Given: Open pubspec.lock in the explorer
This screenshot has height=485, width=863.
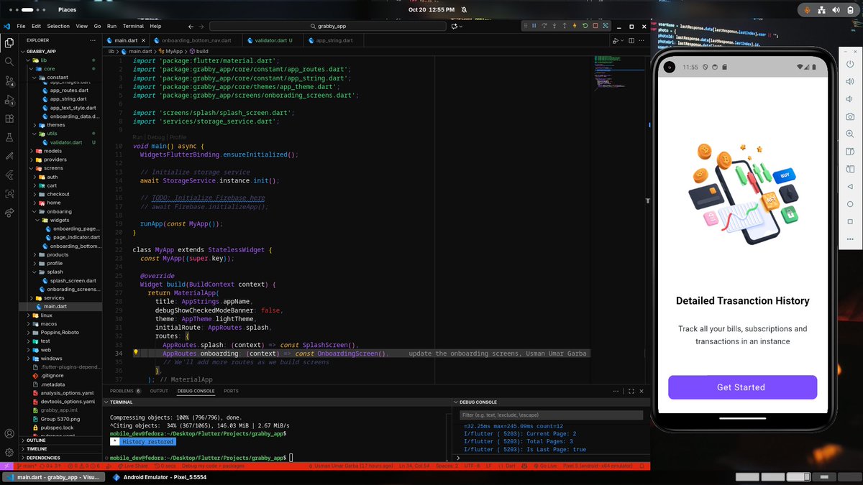Looking at the screenshot, I should [57, 427].
